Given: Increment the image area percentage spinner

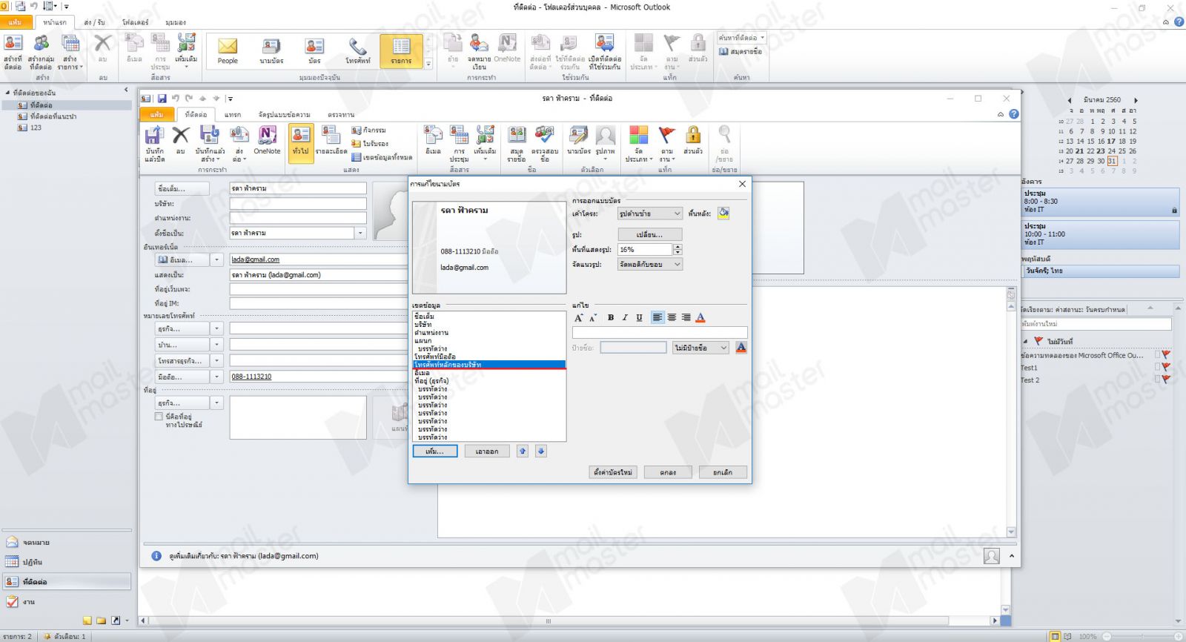Looking at the screenshot, I should coord(678,247).
